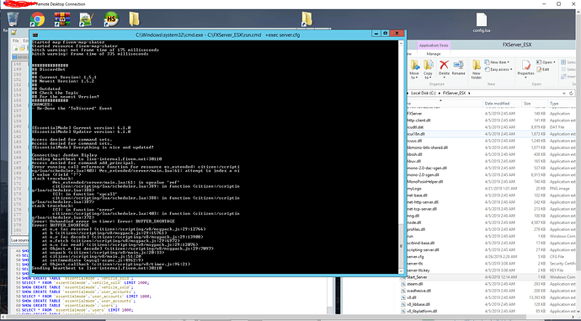This screenshot has height=321, width=581.
Task: Open Easy access dropdown in ribbon
Action: 498,69
